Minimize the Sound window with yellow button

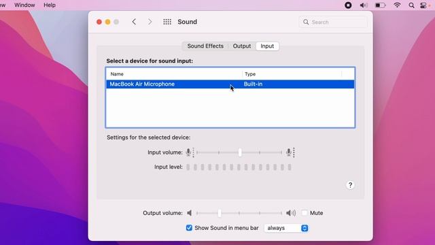[107, 22]
